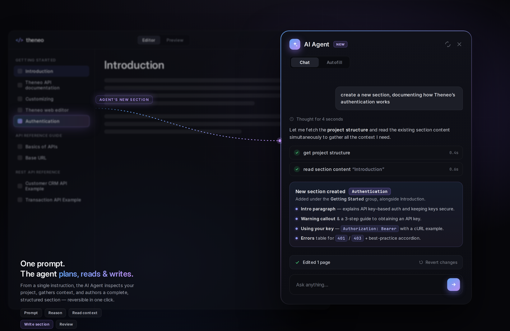The width and height of the screenshot is (510, 331).
Task: Click the page icon beside Basics of APIs
Action: coord(20,147)
